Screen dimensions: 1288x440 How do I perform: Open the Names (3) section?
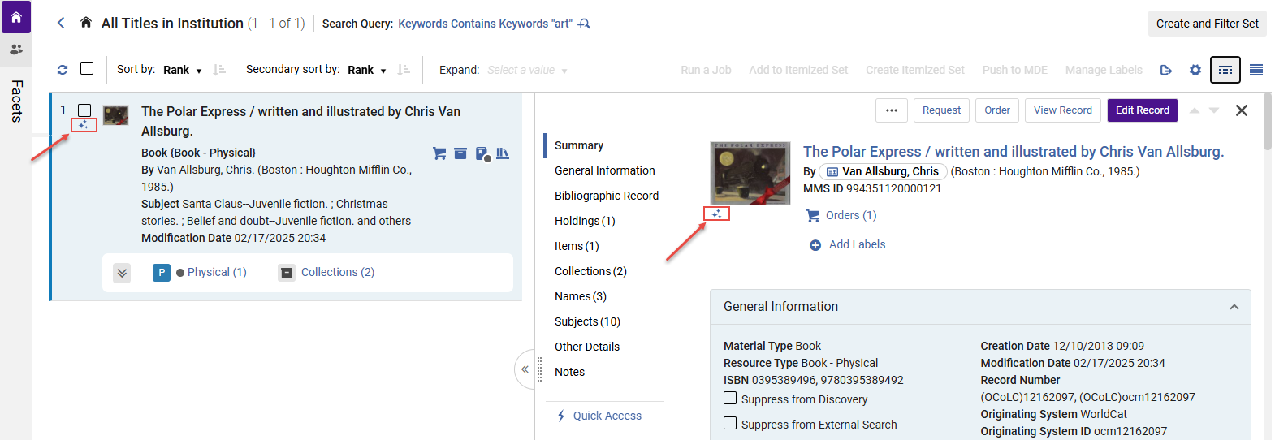[581, 296]
